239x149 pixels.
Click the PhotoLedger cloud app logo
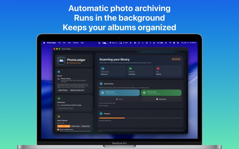61,61
